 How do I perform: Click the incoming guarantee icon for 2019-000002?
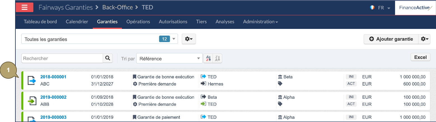(32, 101)
